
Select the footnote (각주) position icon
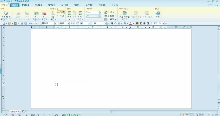[x=69, y=13]
